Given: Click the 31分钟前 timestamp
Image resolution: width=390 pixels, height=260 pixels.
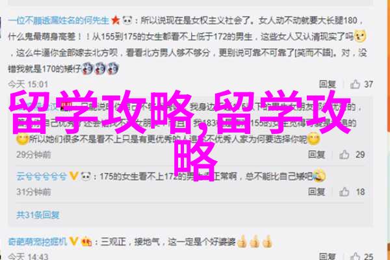Looking at the screenshot, I should tap(34, 192).
